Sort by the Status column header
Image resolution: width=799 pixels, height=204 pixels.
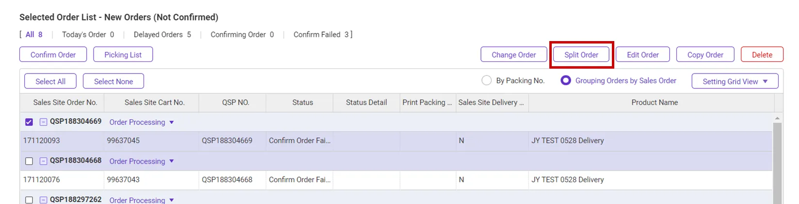[303, 102]
